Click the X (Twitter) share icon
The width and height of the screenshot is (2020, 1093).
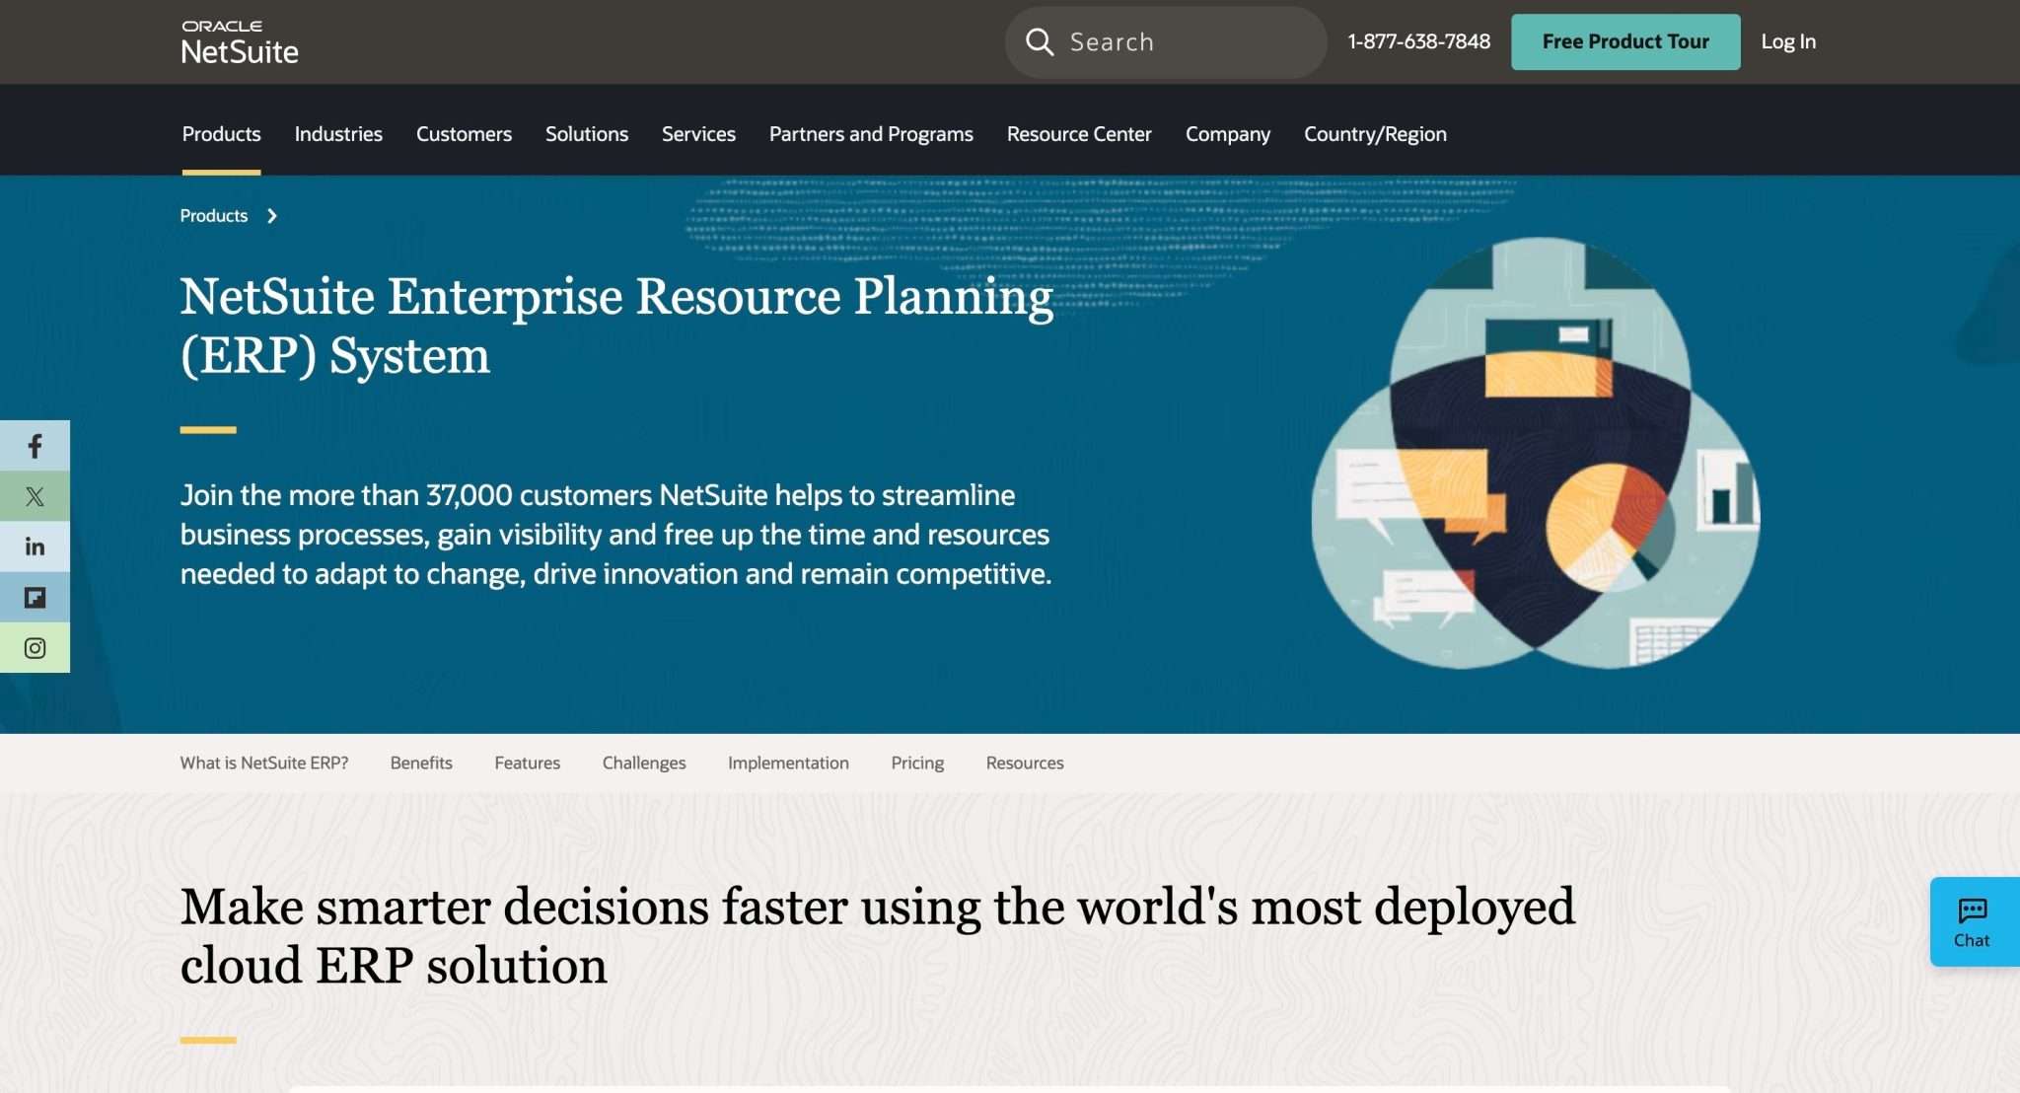[x=35, y=496]
